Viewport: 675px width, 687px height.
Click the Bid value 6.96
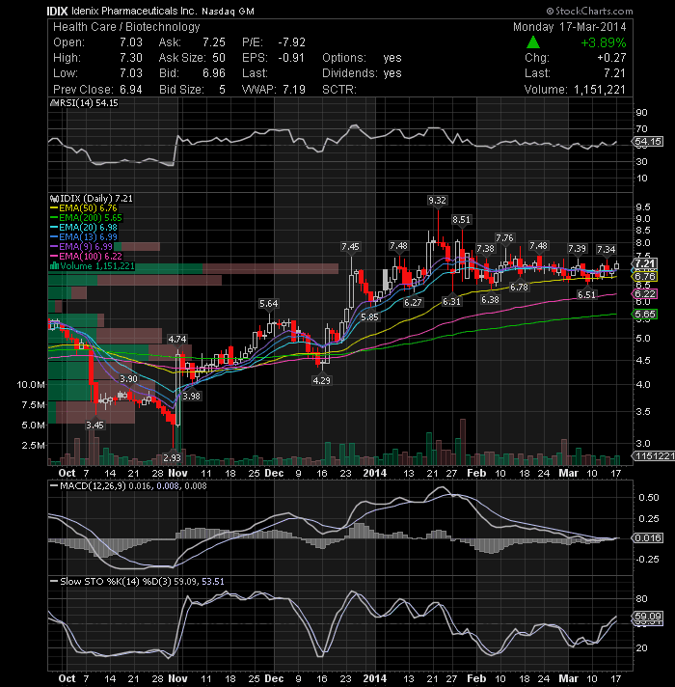[x=214, y=73]
